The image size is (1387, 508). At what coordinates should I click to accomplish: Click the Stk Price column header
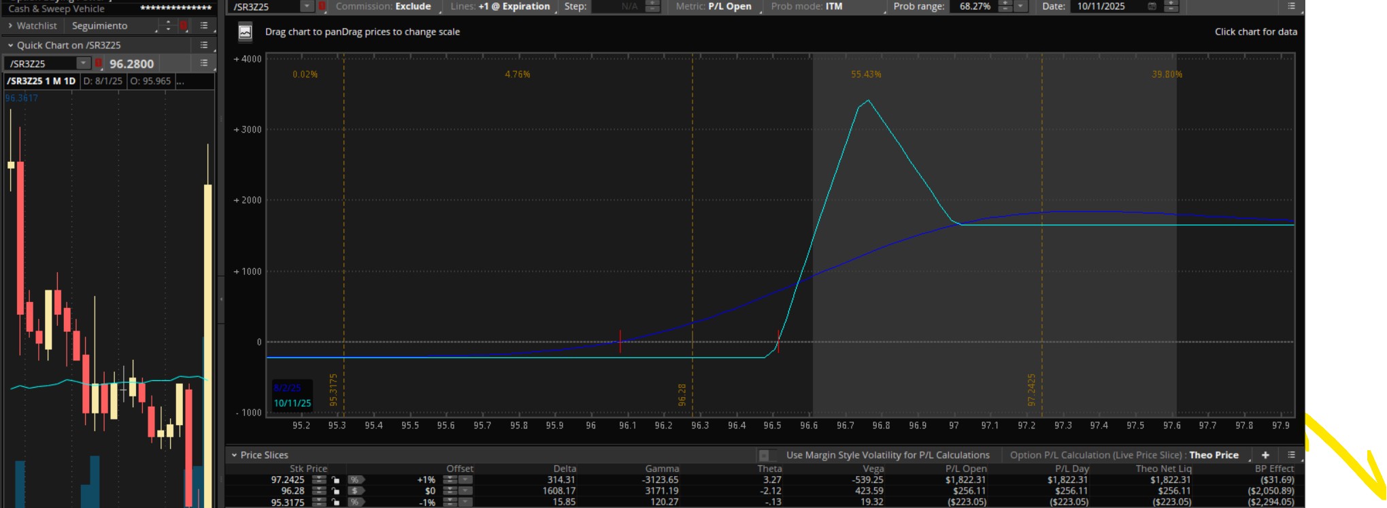coord(308,469)
